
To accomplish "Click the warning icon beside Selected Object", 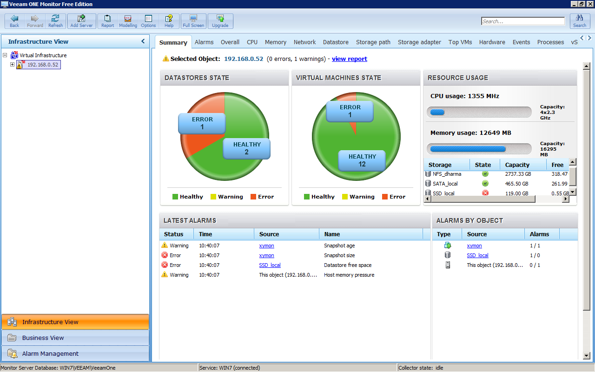I will tap(166, 59).
